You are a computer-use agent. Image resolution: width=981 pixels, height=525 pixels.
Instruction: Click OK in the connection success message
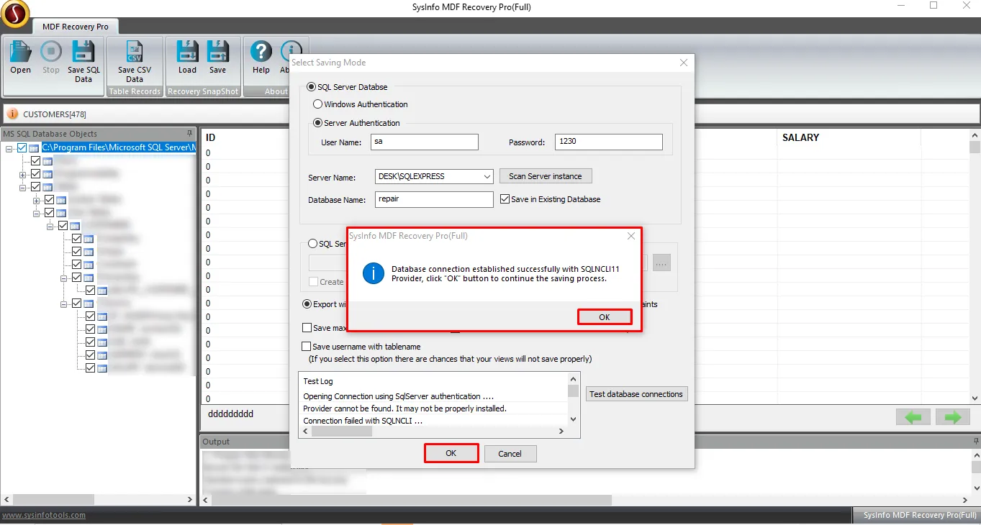point(605,317)
